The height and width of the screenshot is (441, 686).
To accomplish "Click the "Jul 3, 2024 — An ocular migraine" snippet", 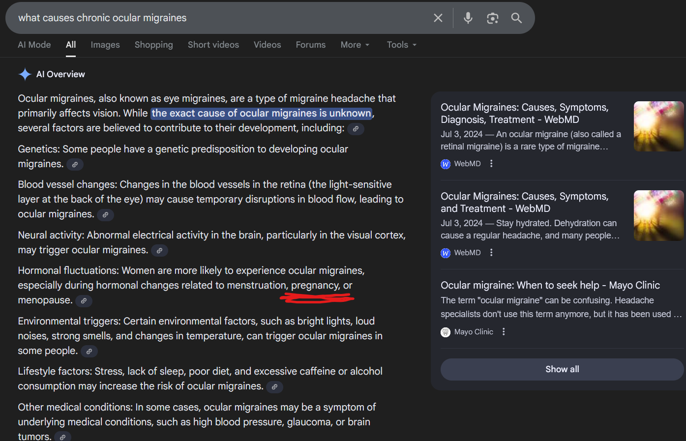I will tap(531, 140).
